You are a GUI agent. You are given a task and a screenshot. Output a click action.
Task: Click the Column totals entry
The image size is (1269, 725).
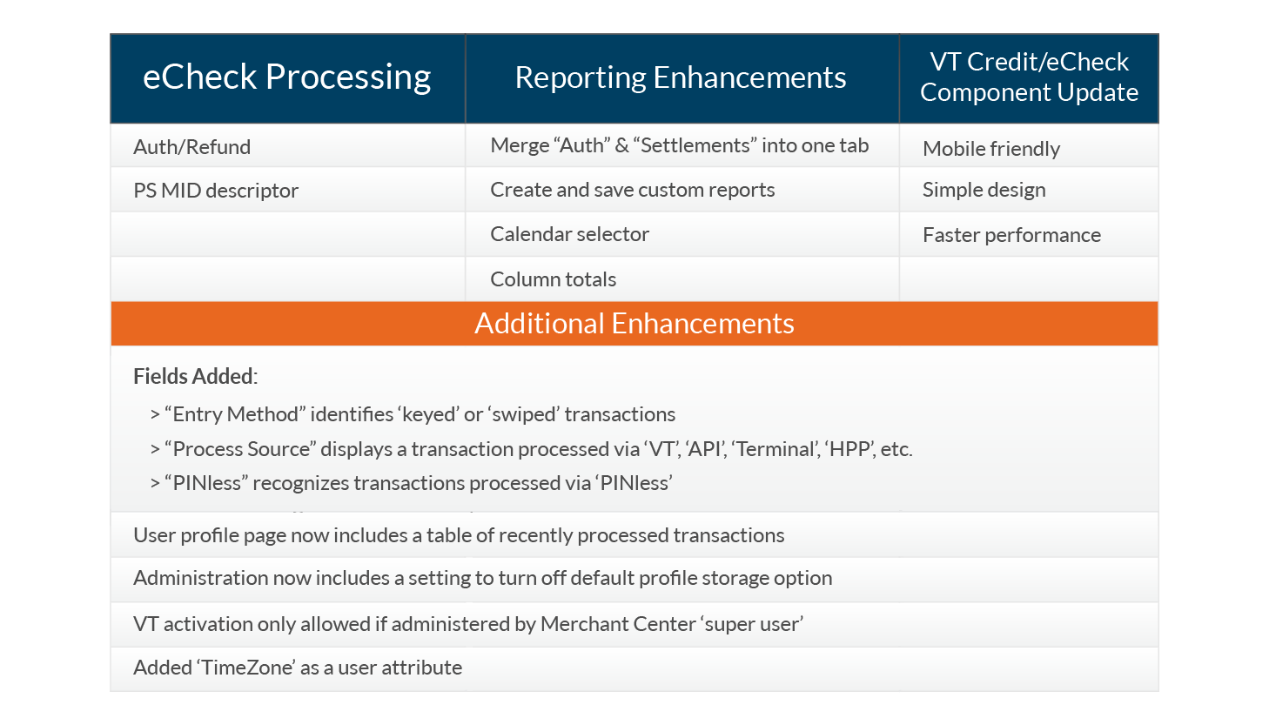(x=554, y=279)
